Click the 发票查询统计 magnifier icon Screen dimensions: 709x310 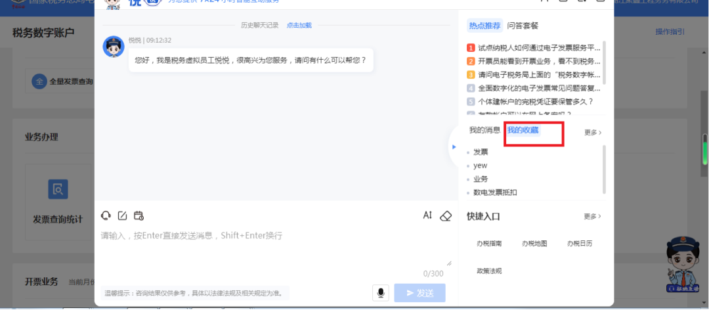58,189
